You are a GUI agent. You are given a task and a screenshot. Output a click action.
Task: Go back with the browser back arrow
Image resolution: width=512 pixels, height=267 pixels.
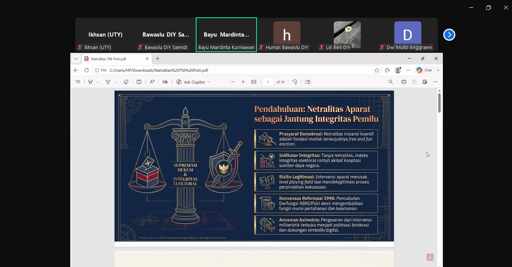[76, 70]
